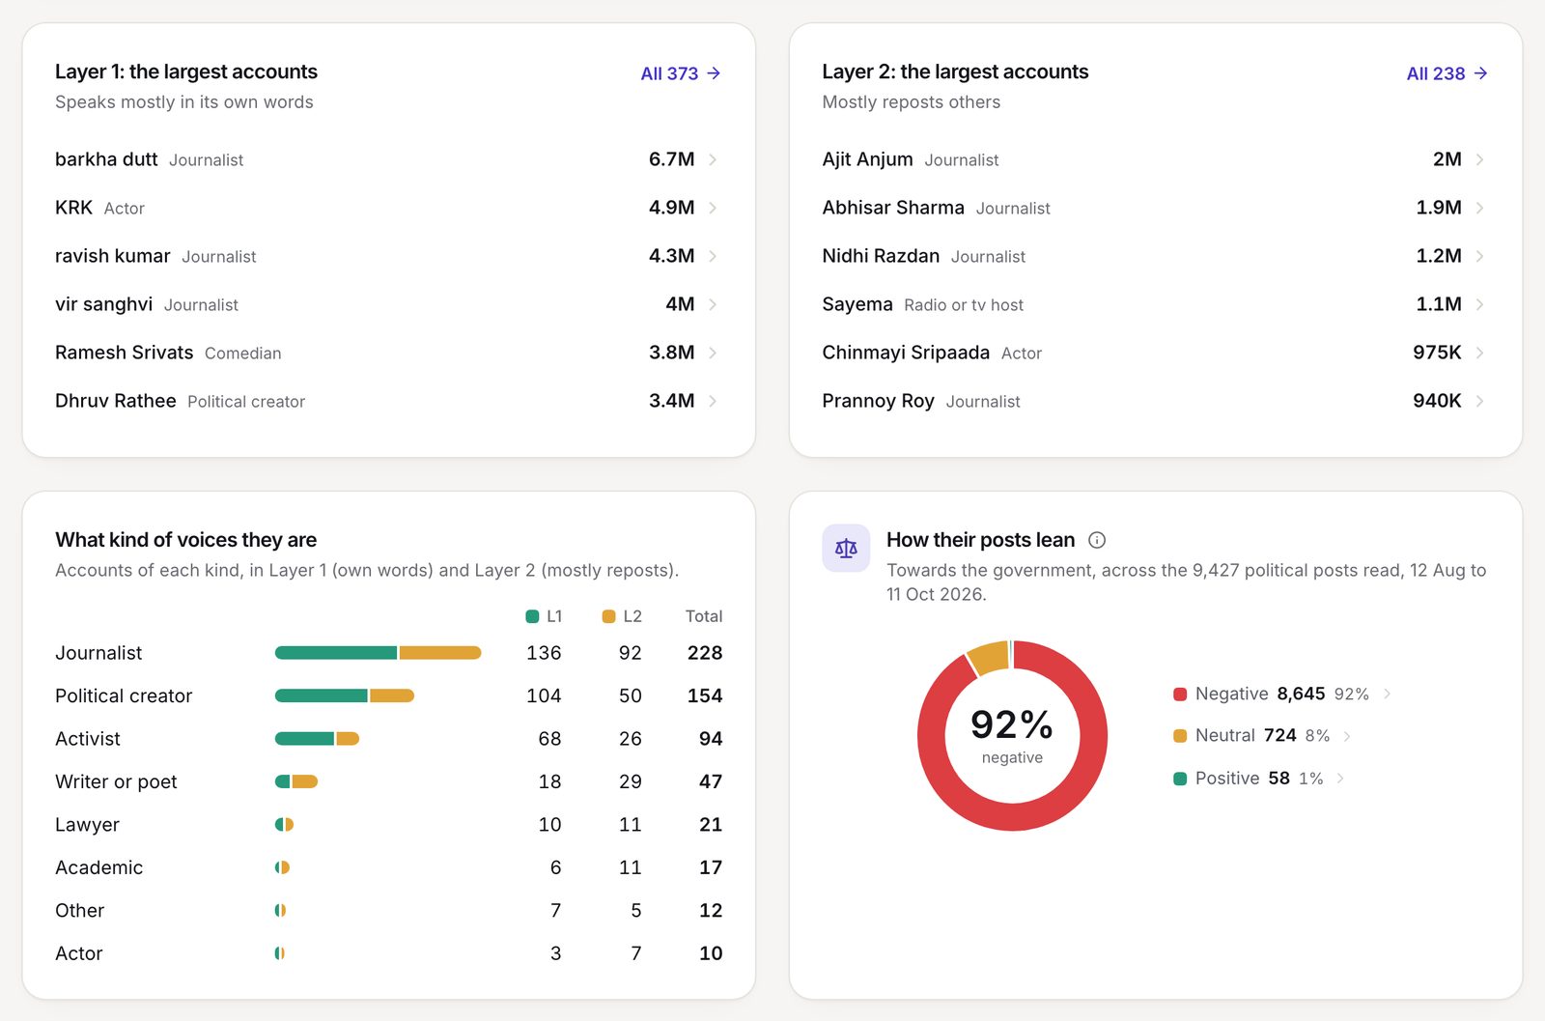Click the arrow in All 373
1545x1021 pixels.
[714, 73]
